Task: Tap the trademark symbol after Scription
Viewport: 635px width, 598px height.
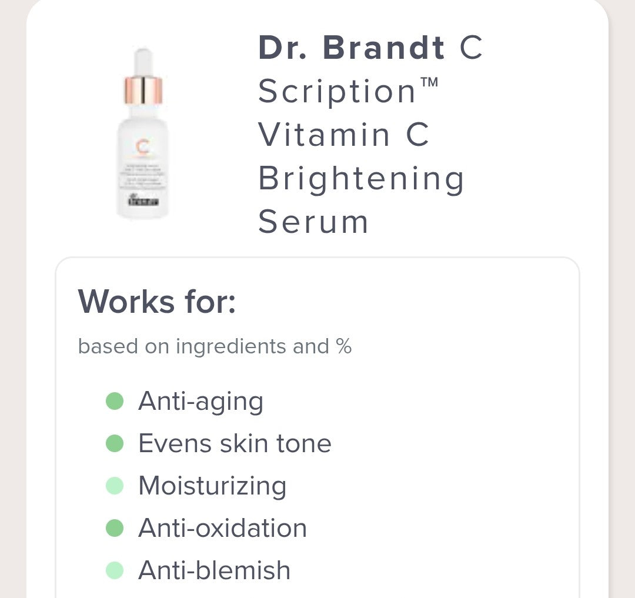Action: point(430,83)
